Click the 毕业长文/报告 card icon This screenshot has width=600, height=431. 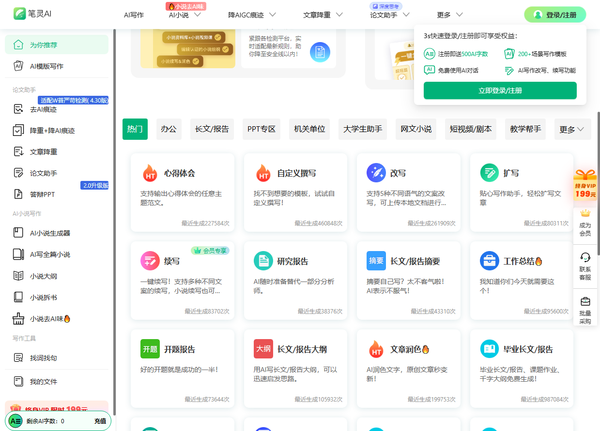[489, 349]
